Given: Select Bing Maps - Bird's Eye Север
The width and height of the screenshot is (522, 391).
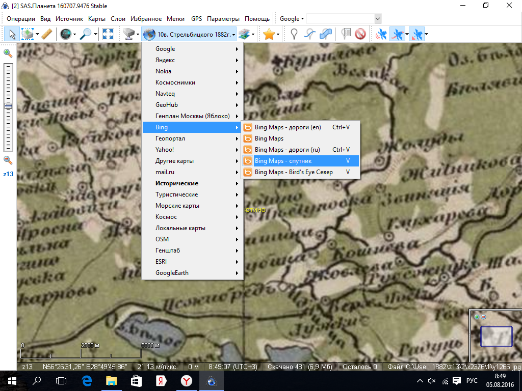Looking at the screenshot, I should (x=301, y=172).
